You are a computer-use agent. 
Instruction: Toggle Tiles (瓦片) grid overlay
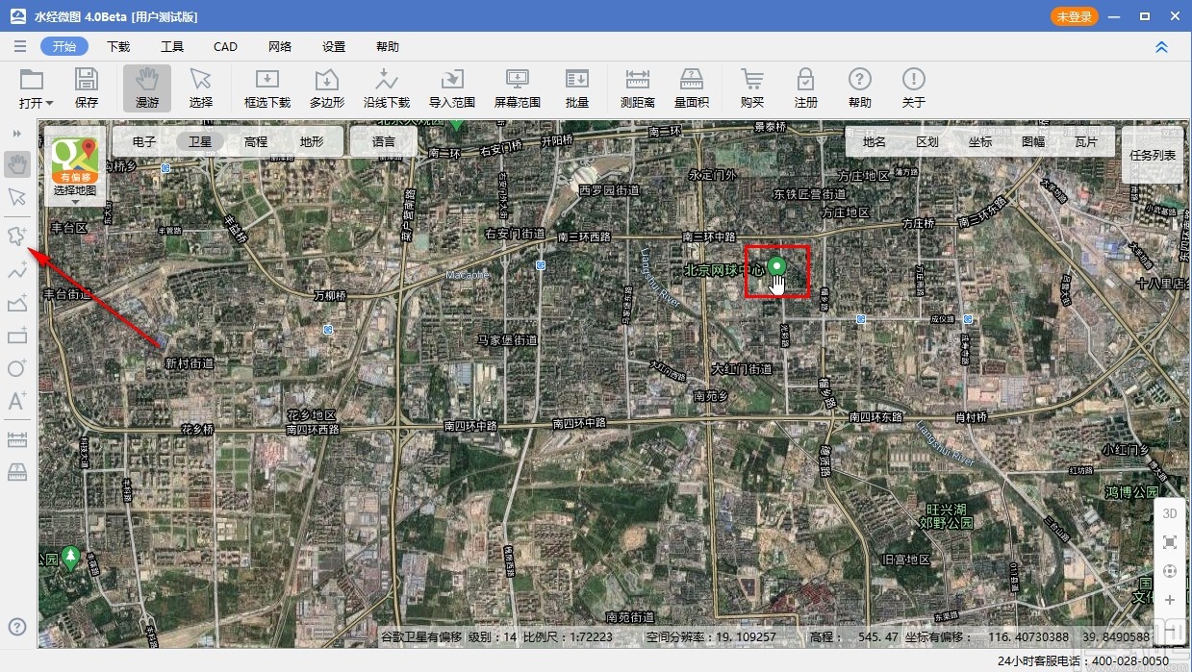[x=1086, y=142]
